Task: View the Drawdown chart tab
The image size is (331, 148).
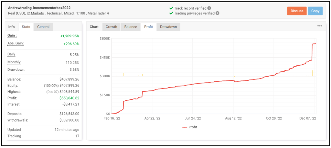Action: [168, 27]
